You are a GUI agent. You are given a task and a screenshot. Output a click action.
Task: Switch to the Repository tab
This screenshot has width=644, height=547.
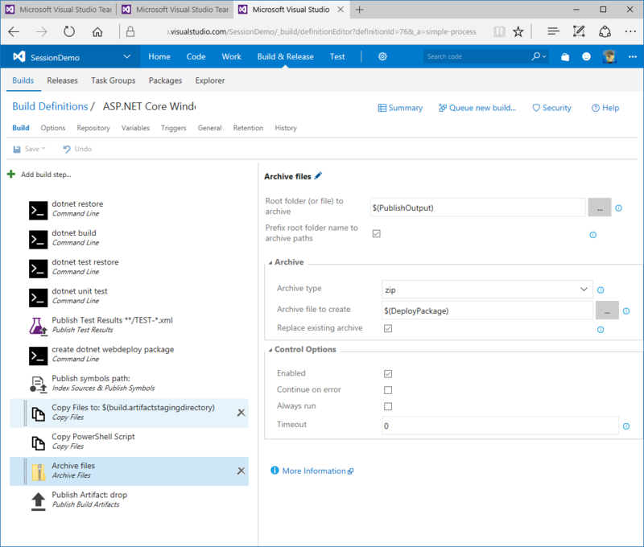tap(93, 128)
